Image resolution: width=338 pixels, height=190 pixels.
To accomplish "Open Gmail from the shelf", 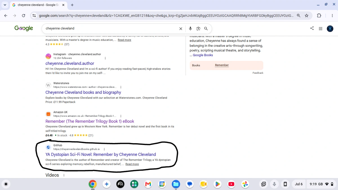I will click(148, 184).
